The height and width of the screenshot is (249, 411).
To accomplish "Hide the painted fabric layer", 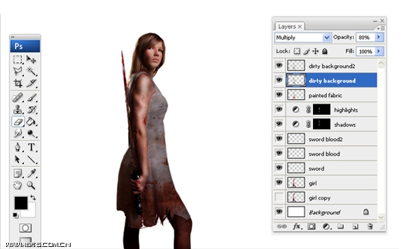I will [279, 94].
